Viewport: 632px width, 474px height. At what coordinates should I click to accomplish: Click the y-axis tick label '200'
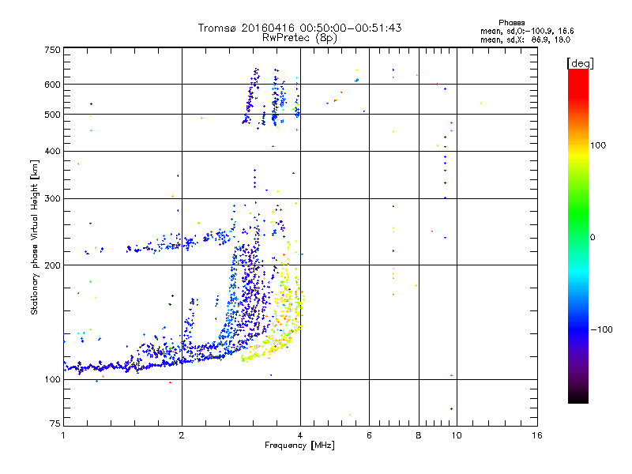[52, 265]
